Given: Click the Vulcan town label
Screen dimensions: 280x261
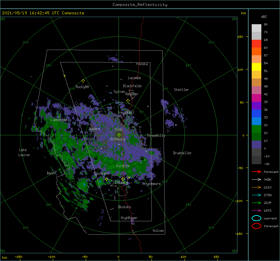Looking at the screenshot, I should (x=158, y=231).
